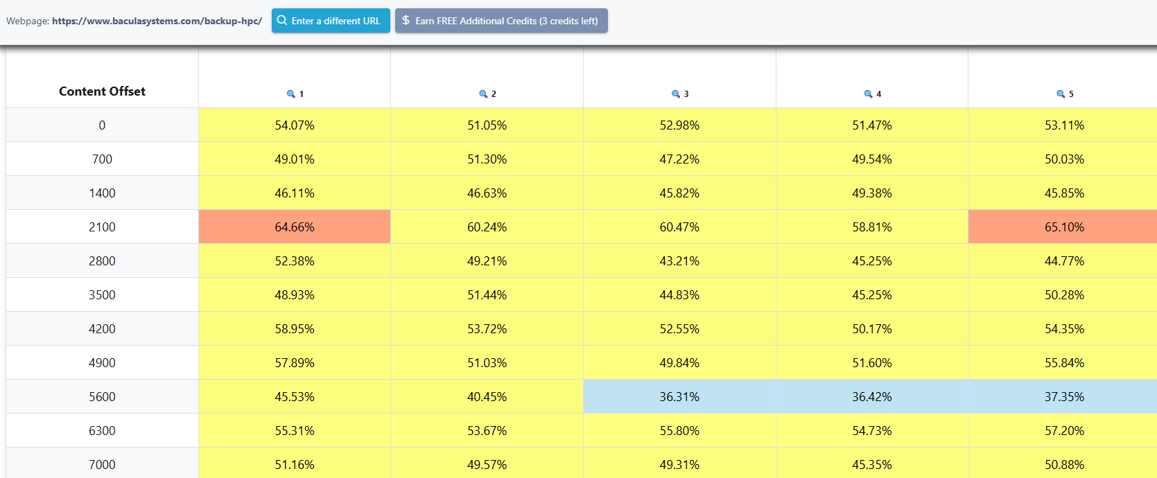Click the magnifier icon for column 4
Screen dimensions: 1157x478
[x=868, y=94]
